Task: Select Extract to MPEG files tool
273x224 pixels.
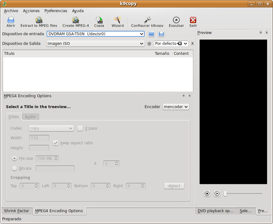Action: (x=38, y=20)
